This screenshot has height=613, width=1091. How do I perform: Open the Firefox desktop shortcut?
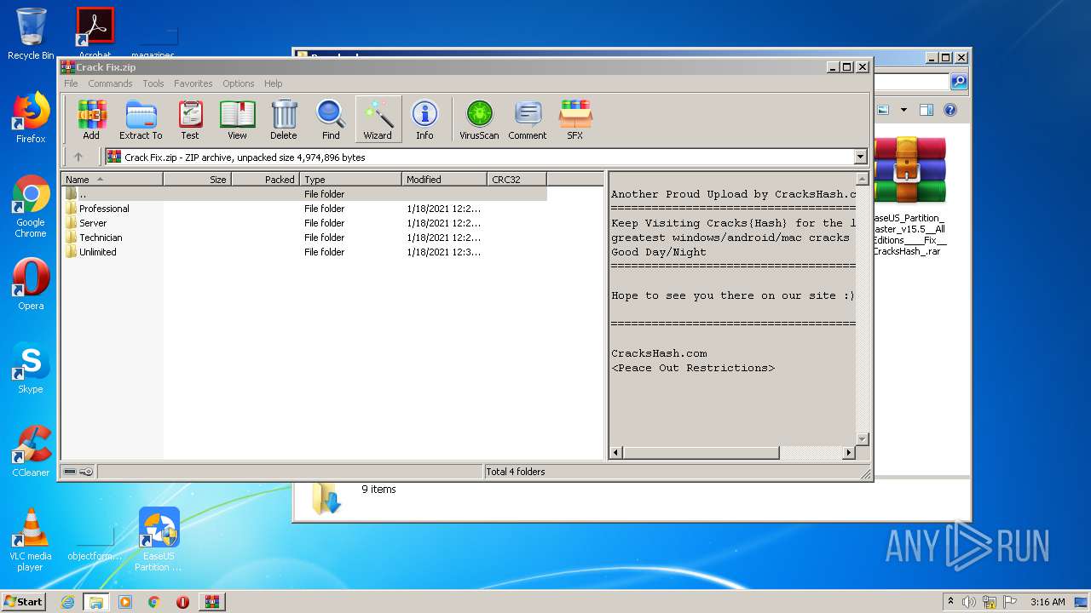(x=31, y=117)
